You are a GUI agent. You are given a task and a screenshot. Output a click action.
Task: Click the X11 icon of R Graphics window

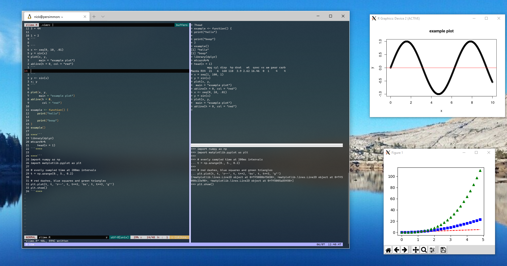point(374,18)
